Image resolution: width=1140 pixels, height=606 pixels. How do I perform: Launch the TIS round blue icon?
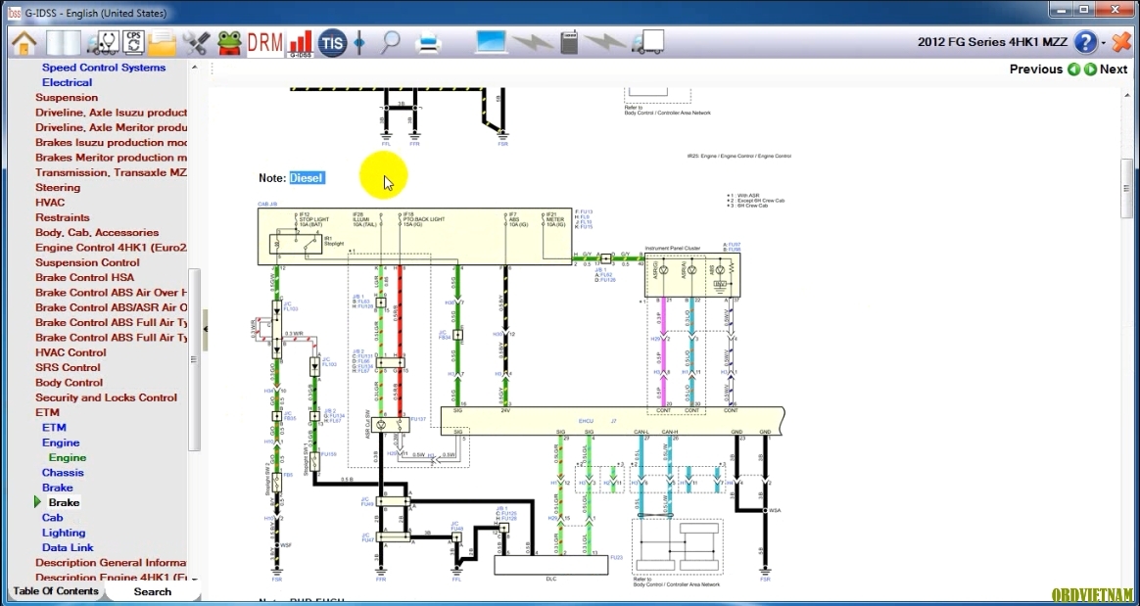(332, 43)
